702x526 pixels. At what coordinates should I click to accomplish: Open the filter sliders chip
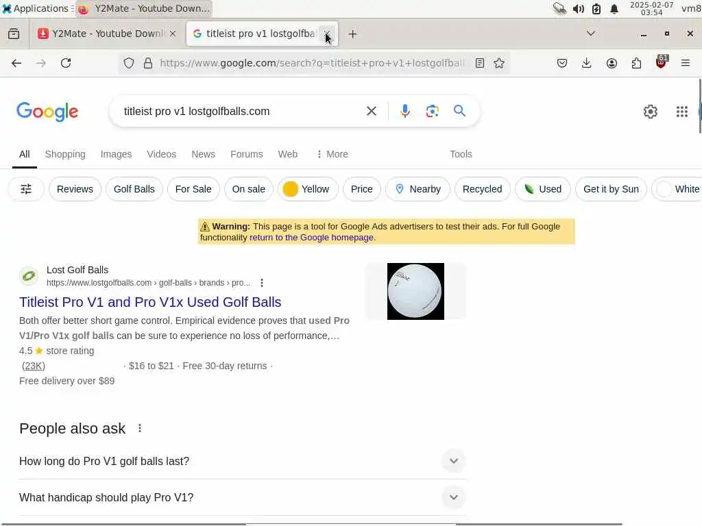point(26,189)
